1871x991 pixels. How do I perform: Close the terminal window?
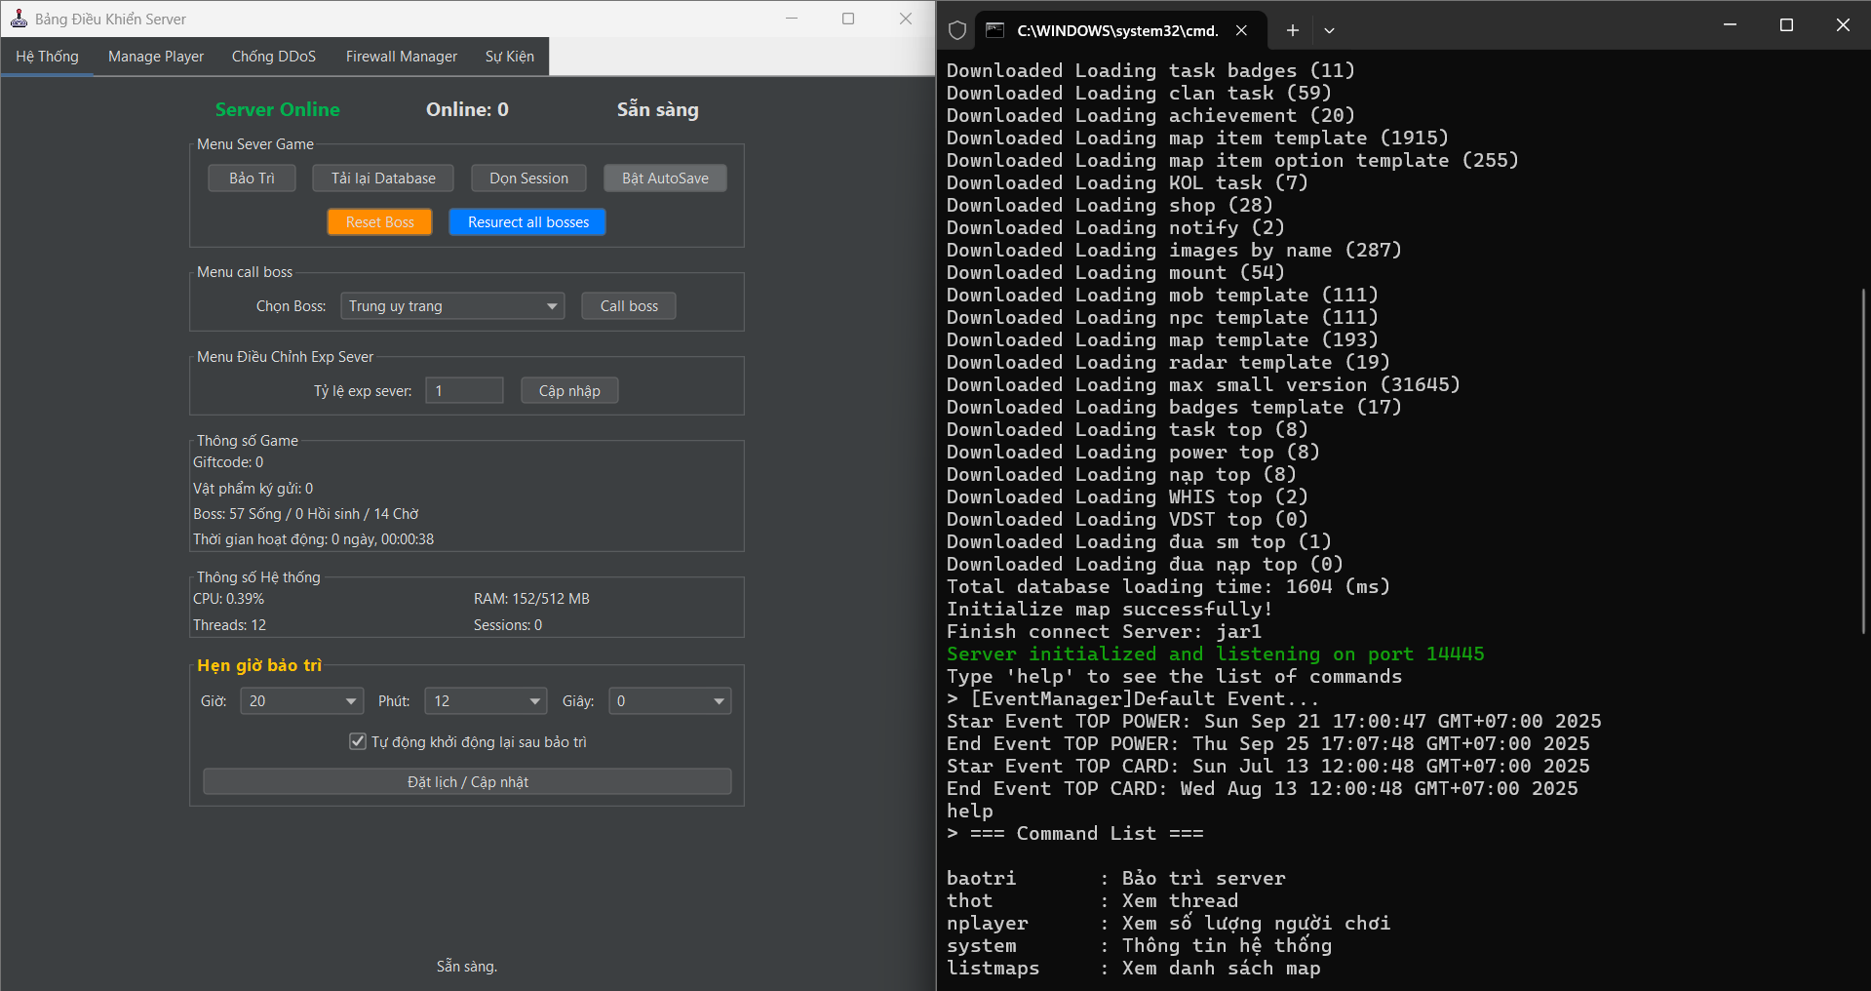click(1843, 24)
